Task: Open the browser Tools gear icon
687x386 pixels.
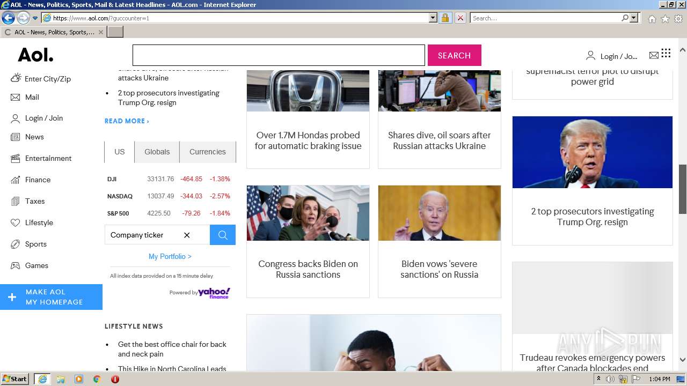Action: [x=678, y=19]
